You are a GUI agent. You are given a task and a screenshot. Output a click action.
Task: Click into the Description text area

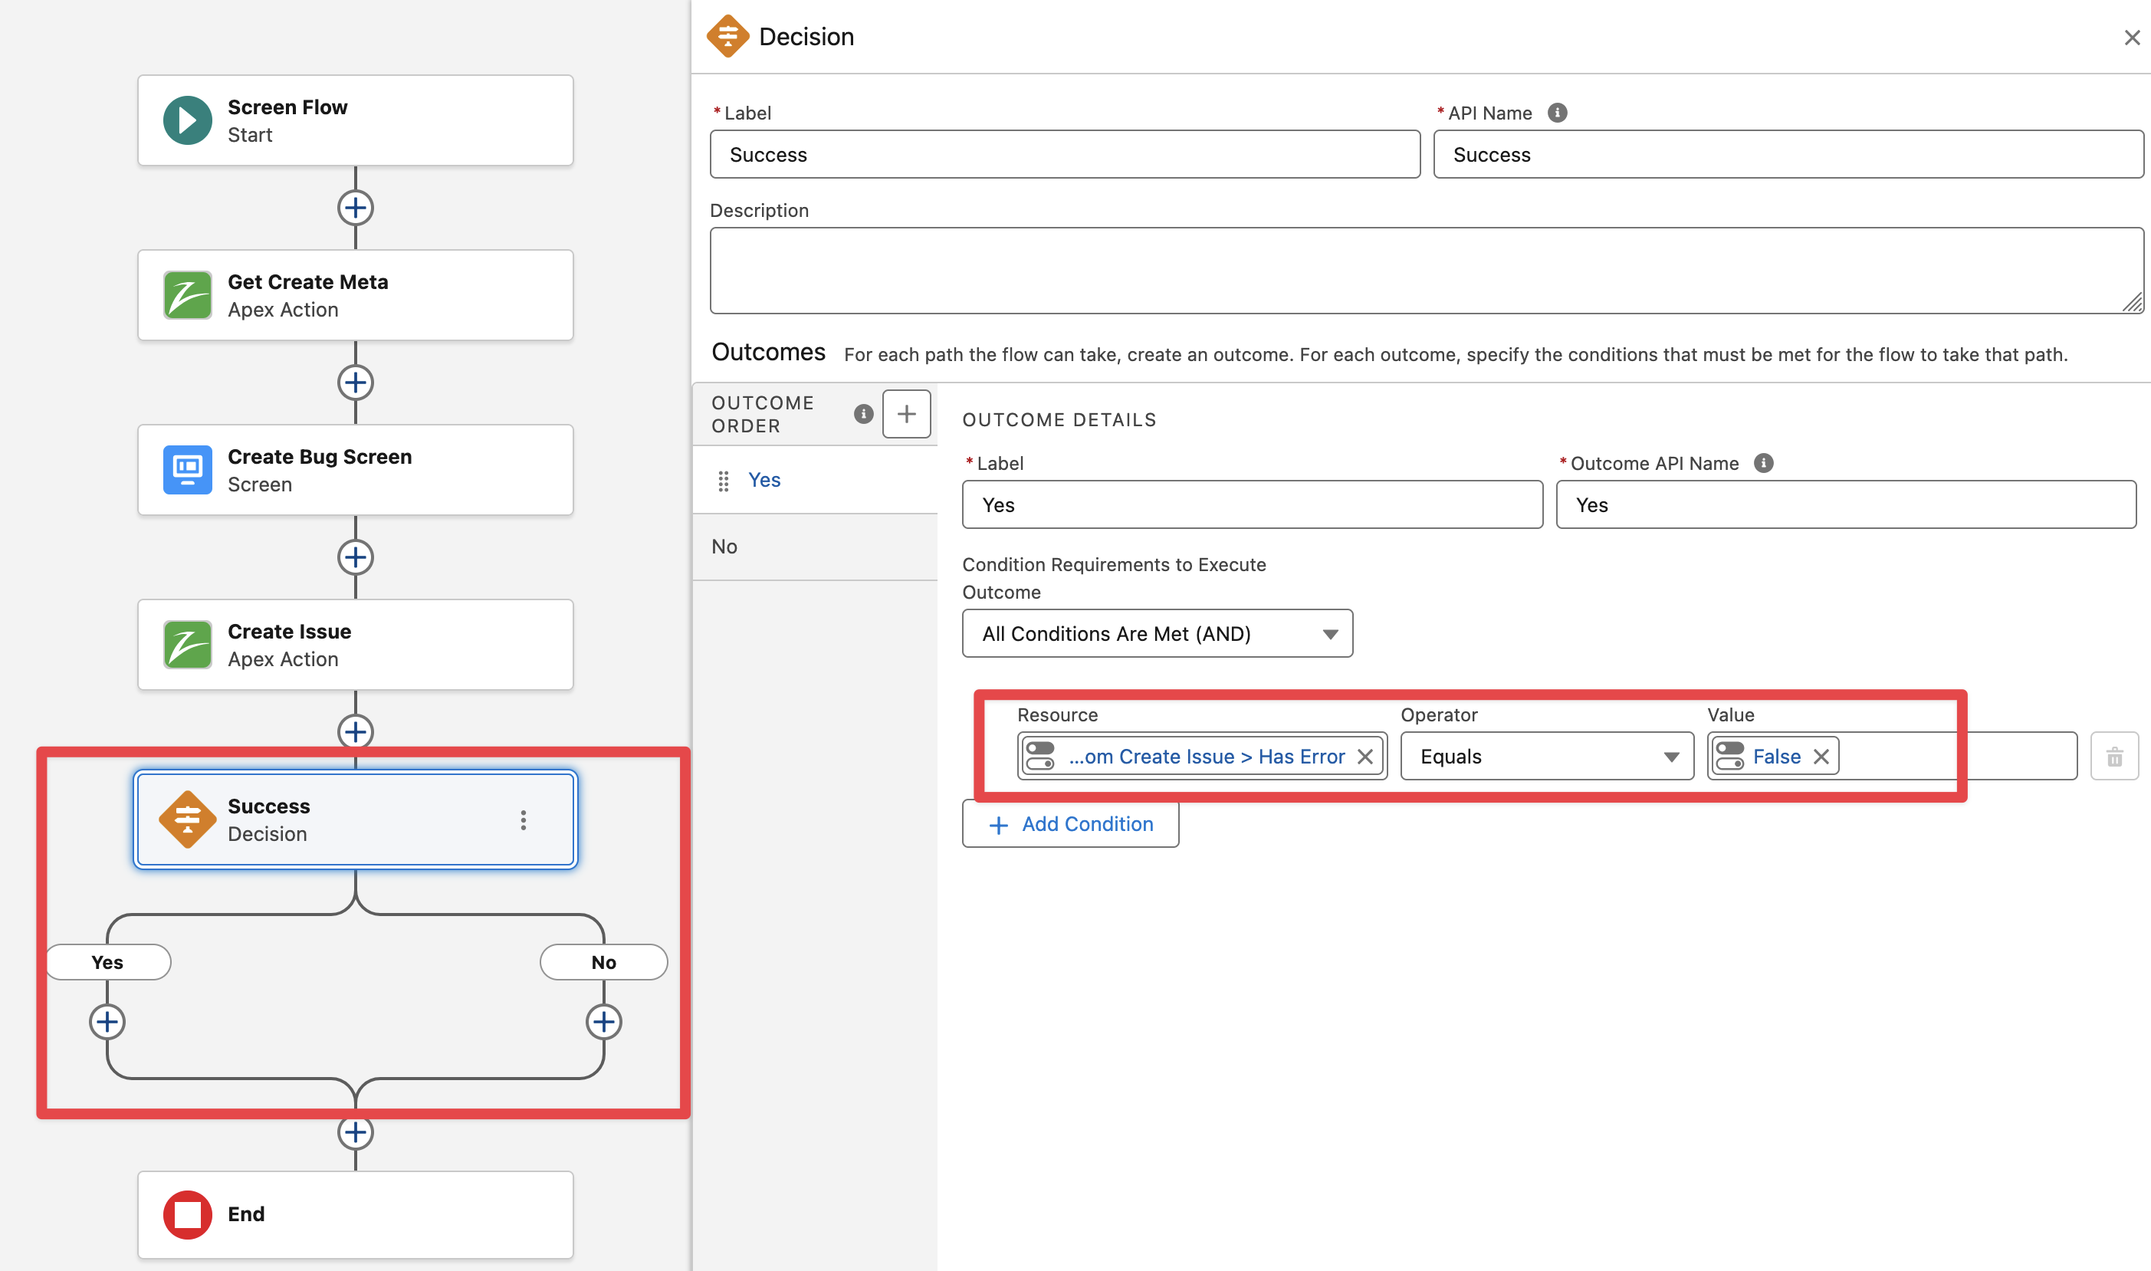1426,271
